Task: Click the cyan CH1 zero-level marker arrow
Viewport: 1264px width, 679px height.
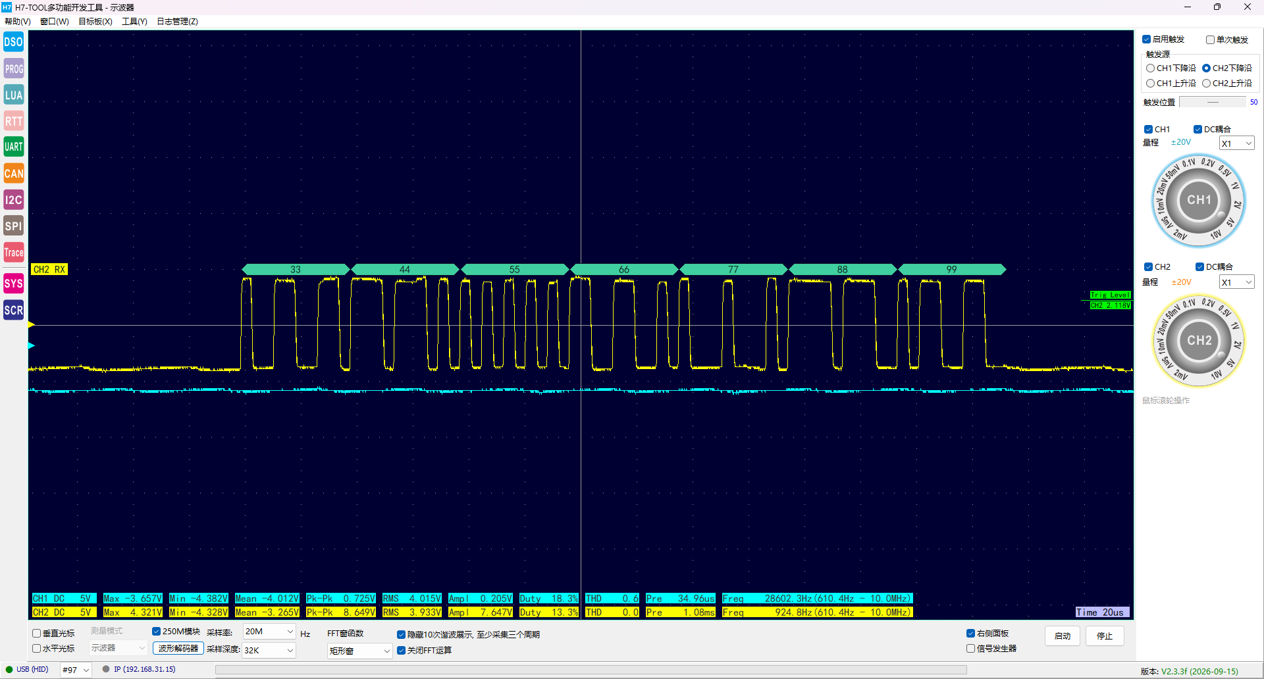Action: coord(31,345)
